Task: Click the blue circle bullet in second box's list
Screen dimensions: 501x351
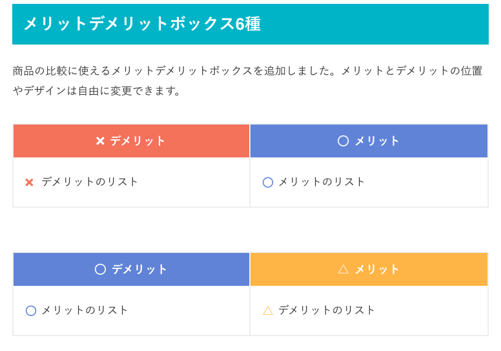Action: click(x=31, y=311)
